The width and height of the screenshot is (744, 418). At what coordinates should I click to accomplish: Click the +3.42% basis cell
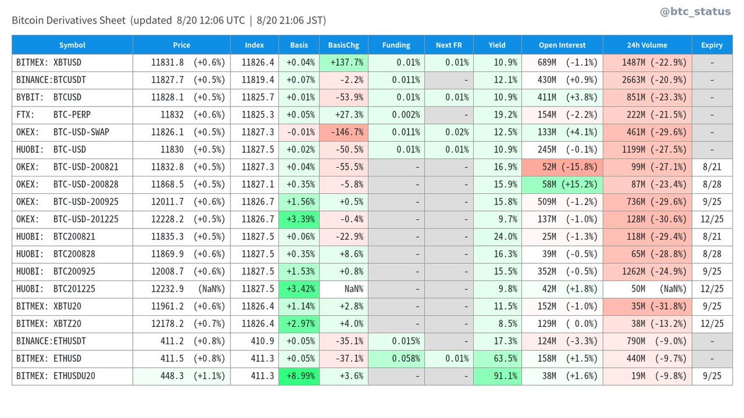tap(299, 289)
